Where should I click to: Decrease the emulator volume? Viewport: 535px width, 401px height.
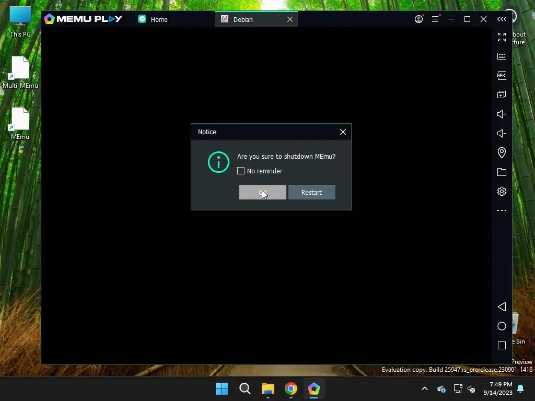pos(502,133)
